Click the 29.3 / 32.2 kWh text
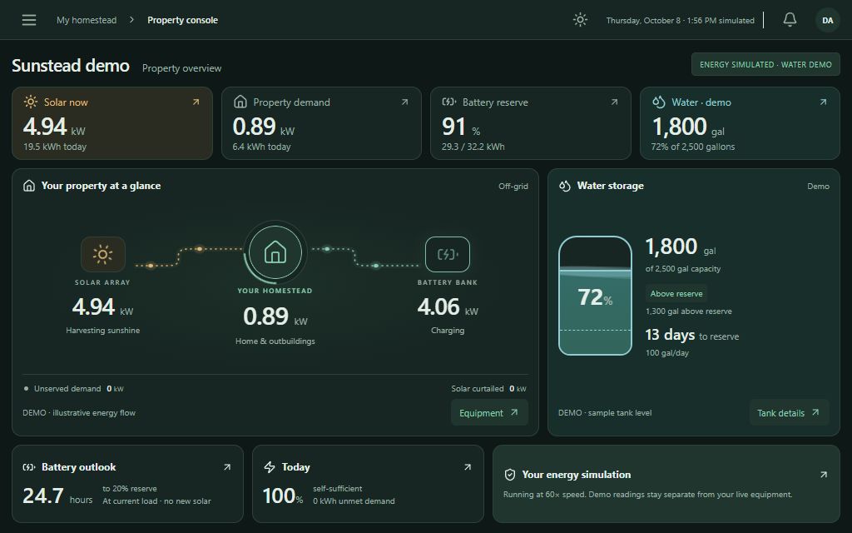This screenshot has height=533, width=852. [x=473, y=147]
